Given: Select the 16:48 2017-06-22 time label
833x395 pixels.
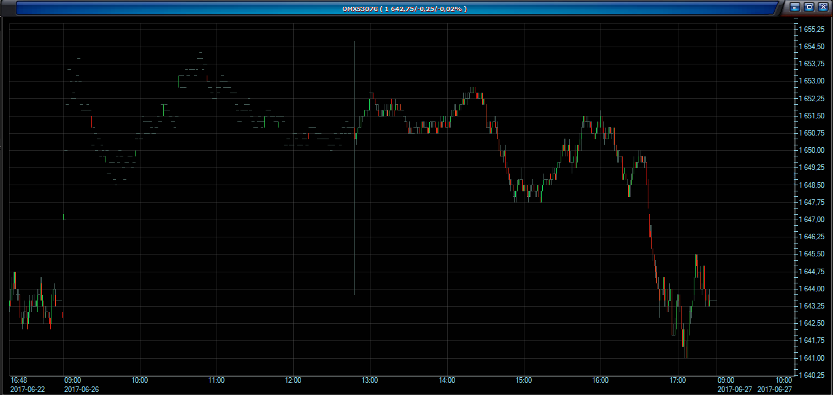Looking at the screenshot, I should tap(19, 380).
